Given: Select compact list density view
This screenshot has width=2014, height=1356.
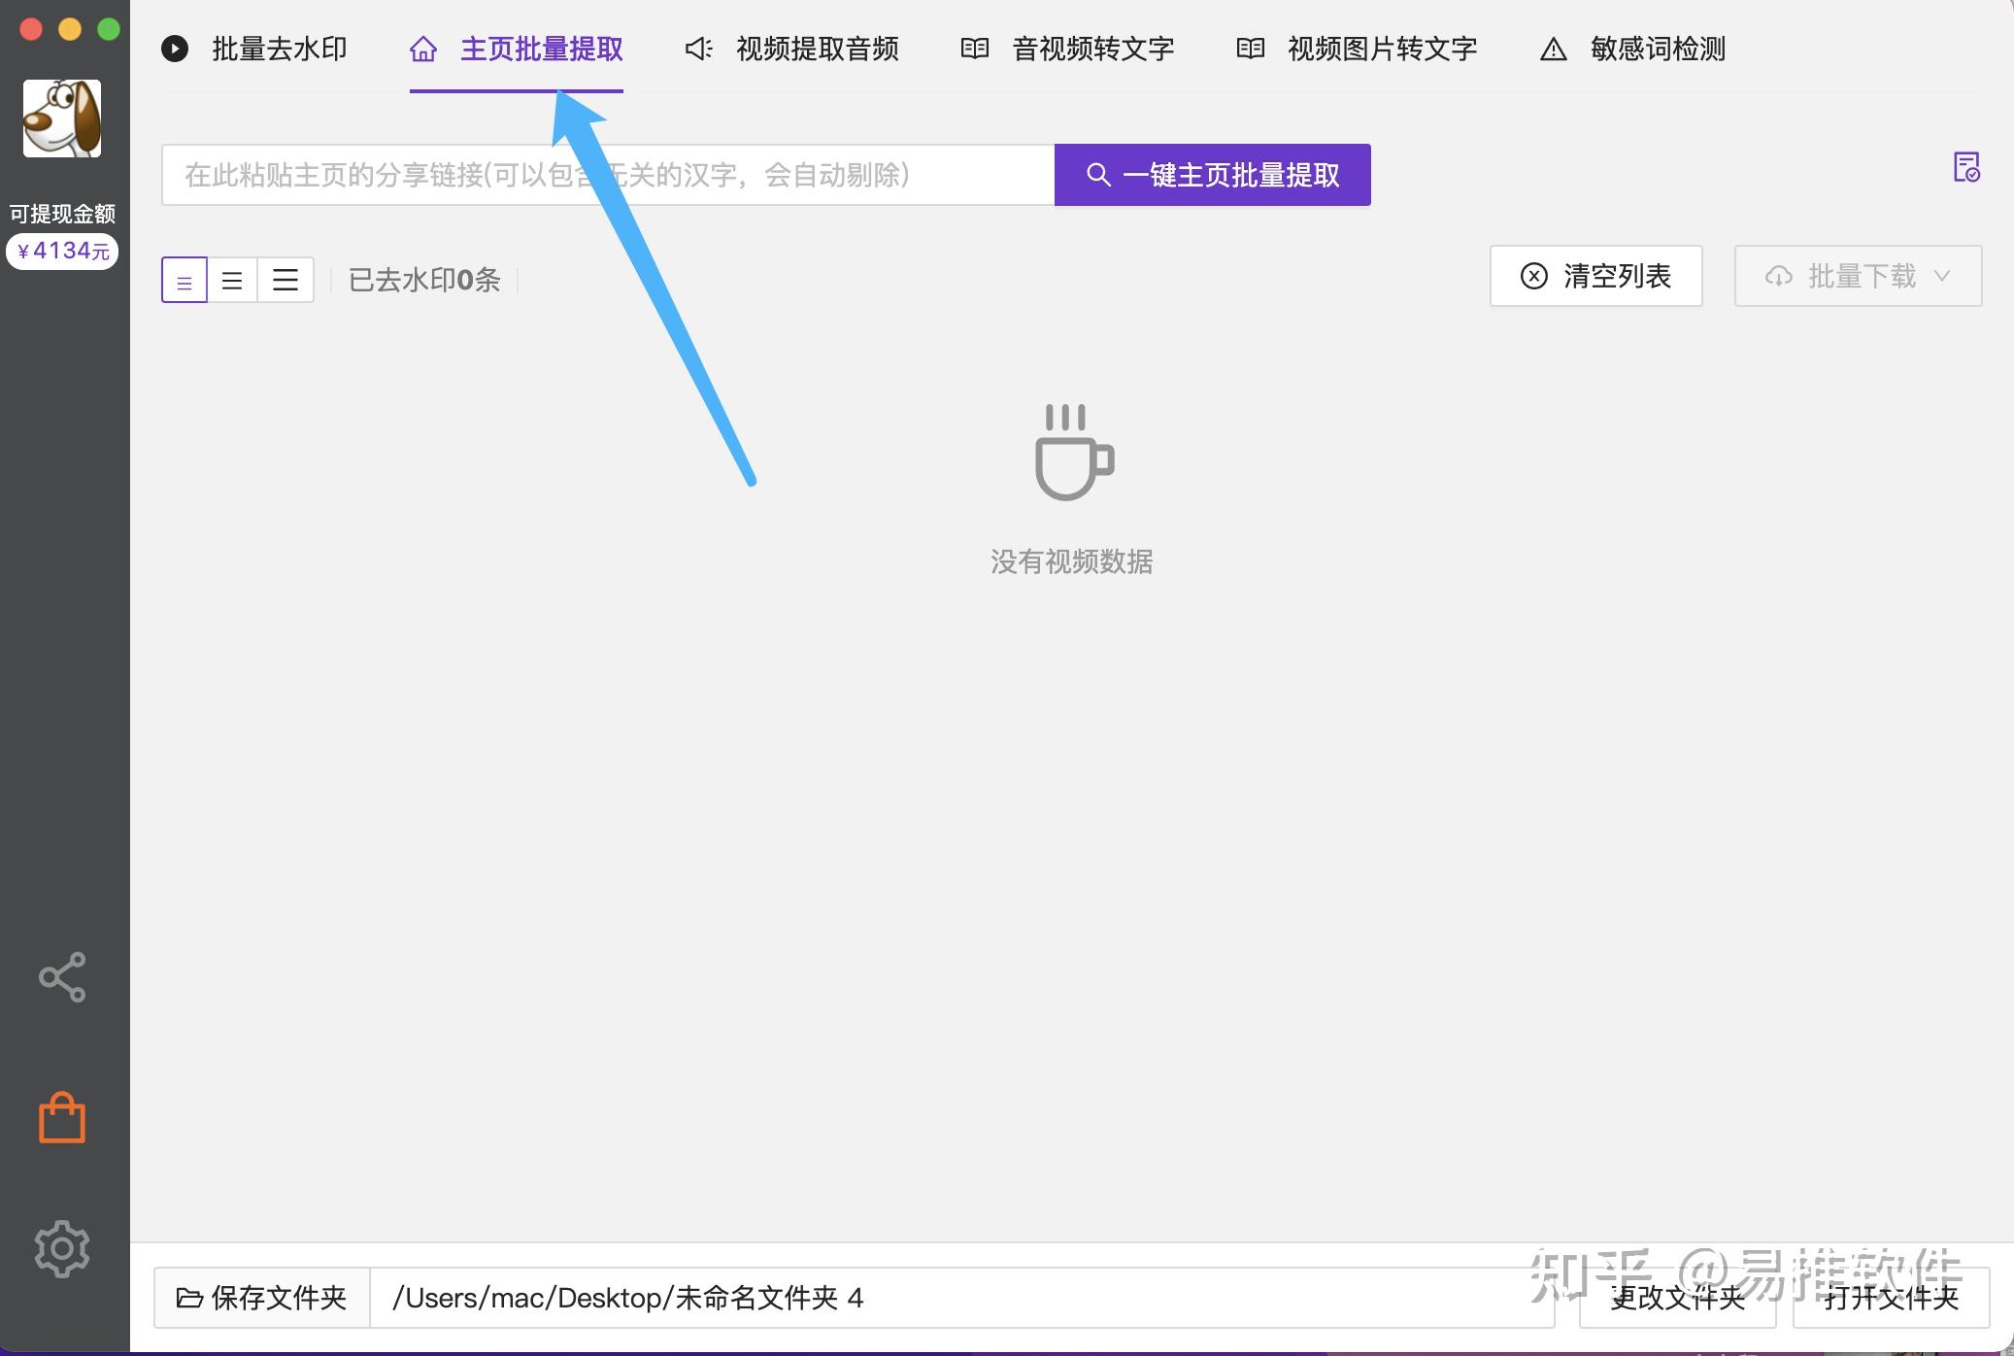Looking at the screenshot, I should [x=185, y=281].
